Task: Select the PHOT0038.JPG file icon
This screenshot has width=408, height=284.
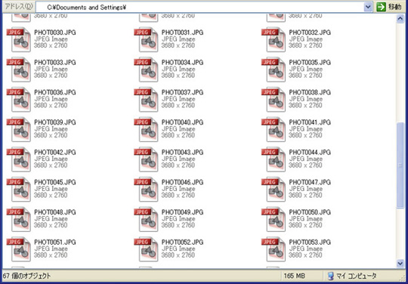Action: tap(274, 100)
